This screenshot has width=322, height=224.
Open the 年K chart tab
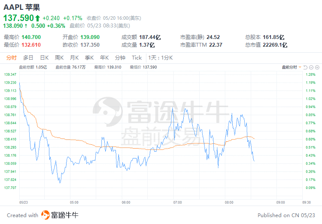point(104,57)
